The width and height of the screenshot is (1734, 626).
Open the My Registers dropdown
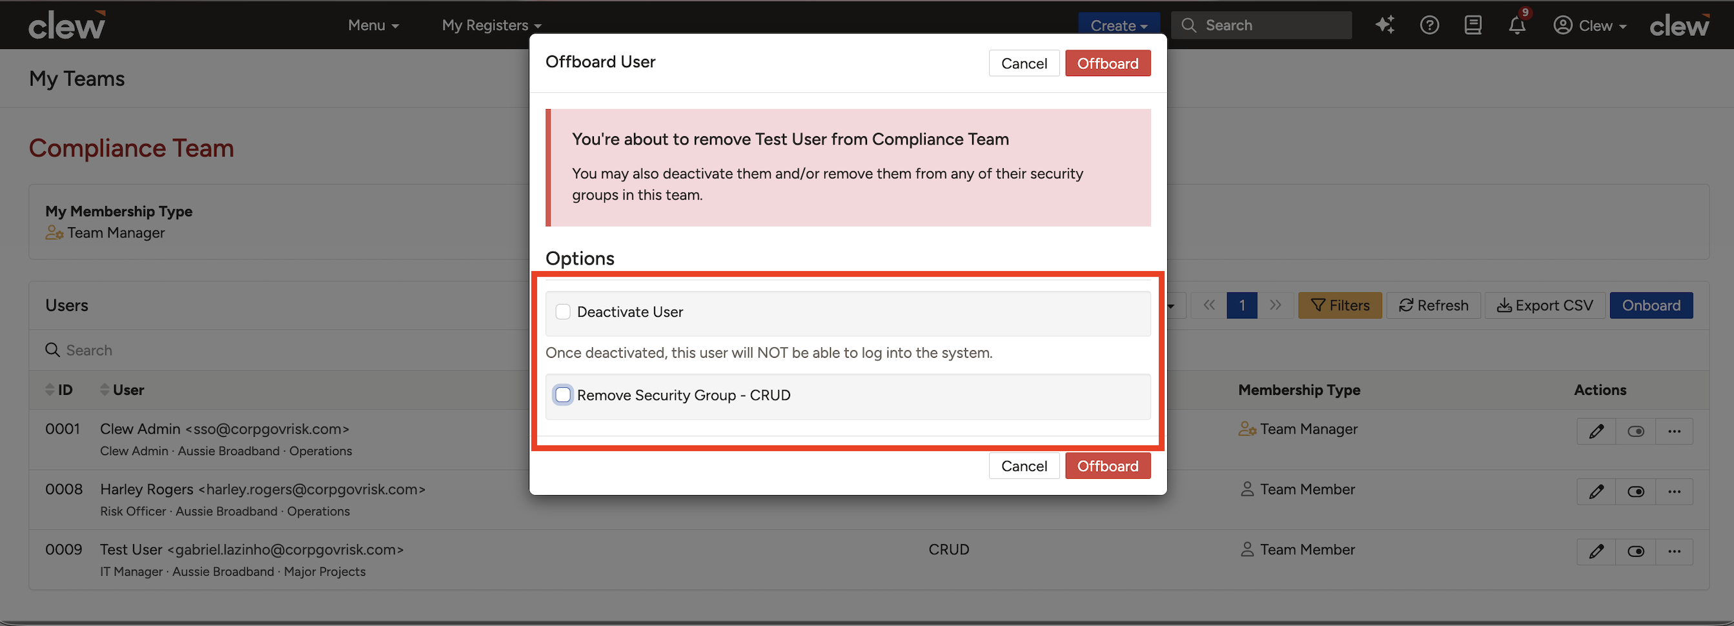pyautogui.click(x=491, y=25)
